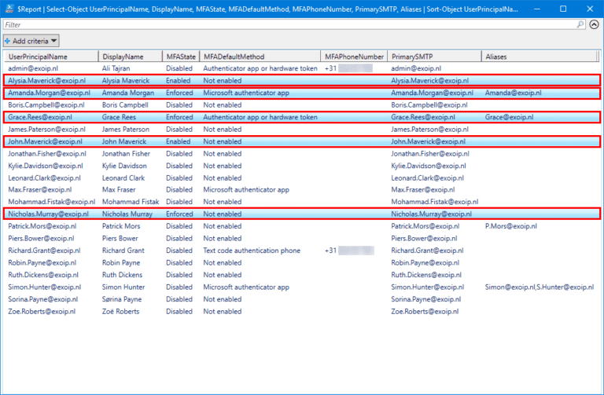Viewport: 604px width, 395px height.
Task: Select Boris.Campbell@exoip.nl in UserPrincipalName column
Action: (x=46, y=105)
